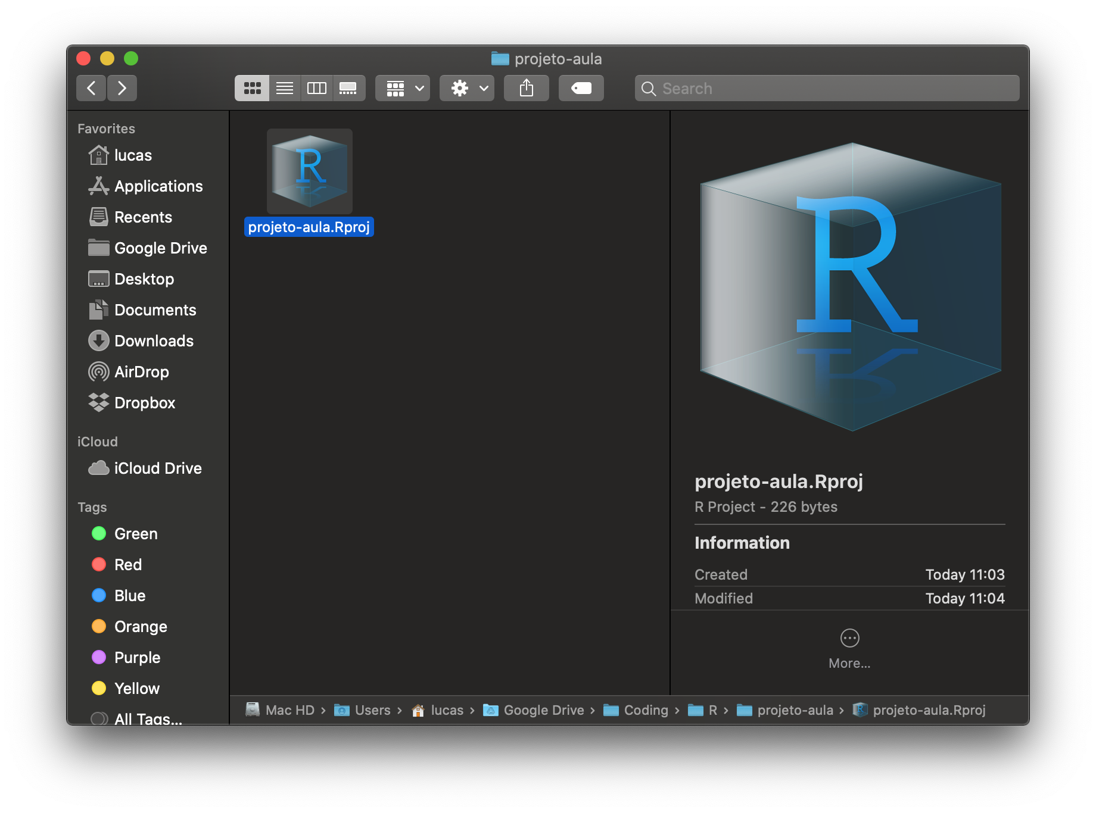1096x813 pixels.
Task: Go back with the back arrow
Action: [x=91, y=88]
